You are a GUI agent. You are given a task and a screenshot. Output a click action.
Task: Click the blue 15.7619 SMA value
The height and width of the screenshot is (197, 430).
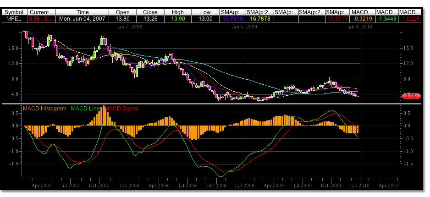click(232, 19)
